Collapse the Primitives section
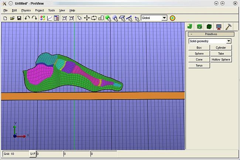Viewport: 240px width, 160px height. pyautogui.click(x=191, y=34)
